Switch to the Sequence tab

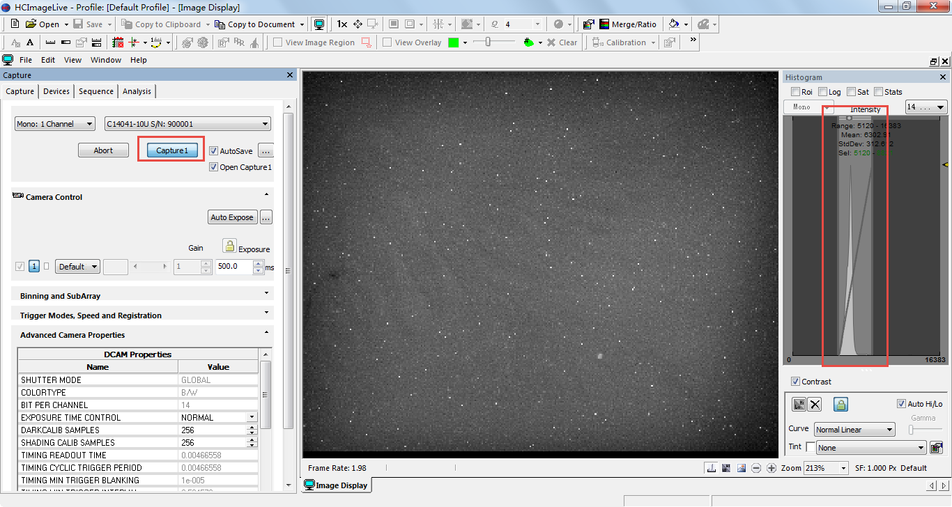[95, 91]
